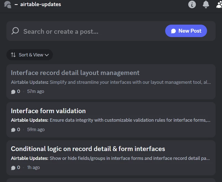Click the 57m ago timestamp
This screenshot has height=182, width=222.
coord(35,92)
